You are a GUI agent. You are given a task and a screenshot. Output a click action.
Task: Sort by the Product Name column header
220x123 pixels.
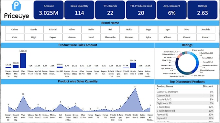(165, 86)
